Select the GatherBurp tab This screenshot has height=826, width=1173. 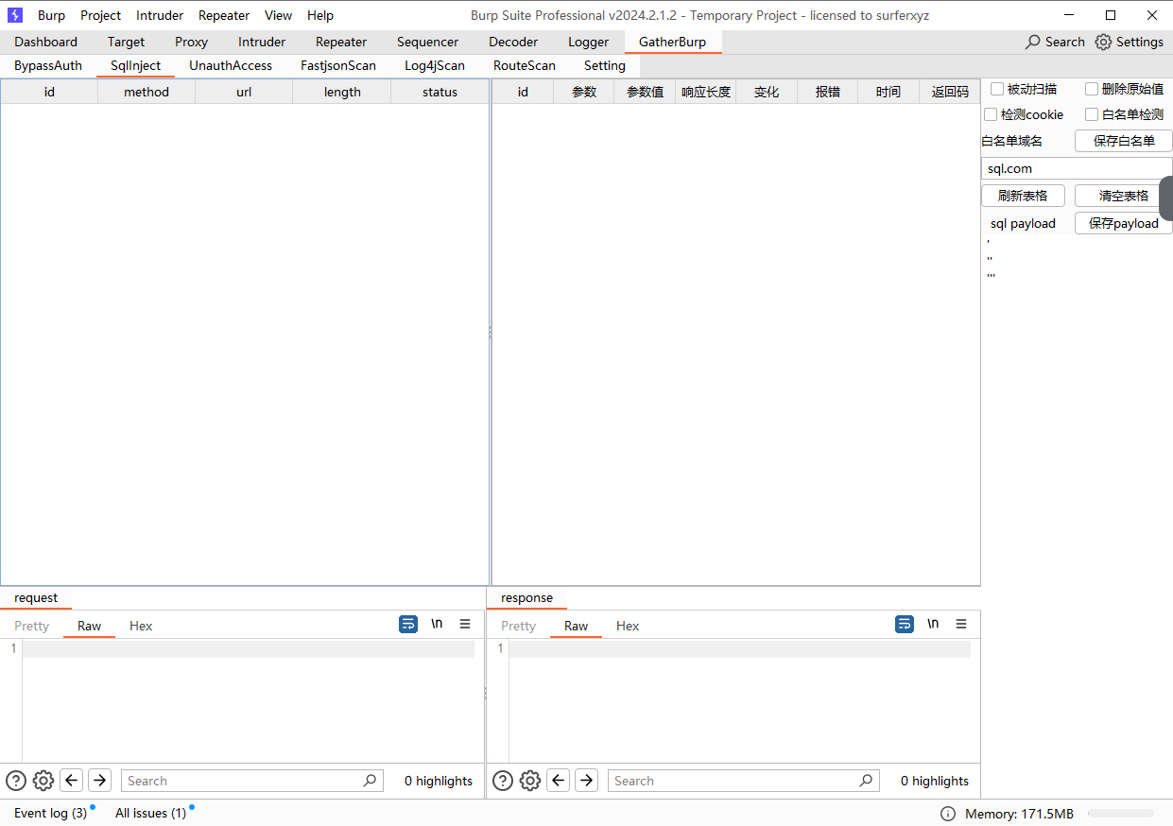672,42
